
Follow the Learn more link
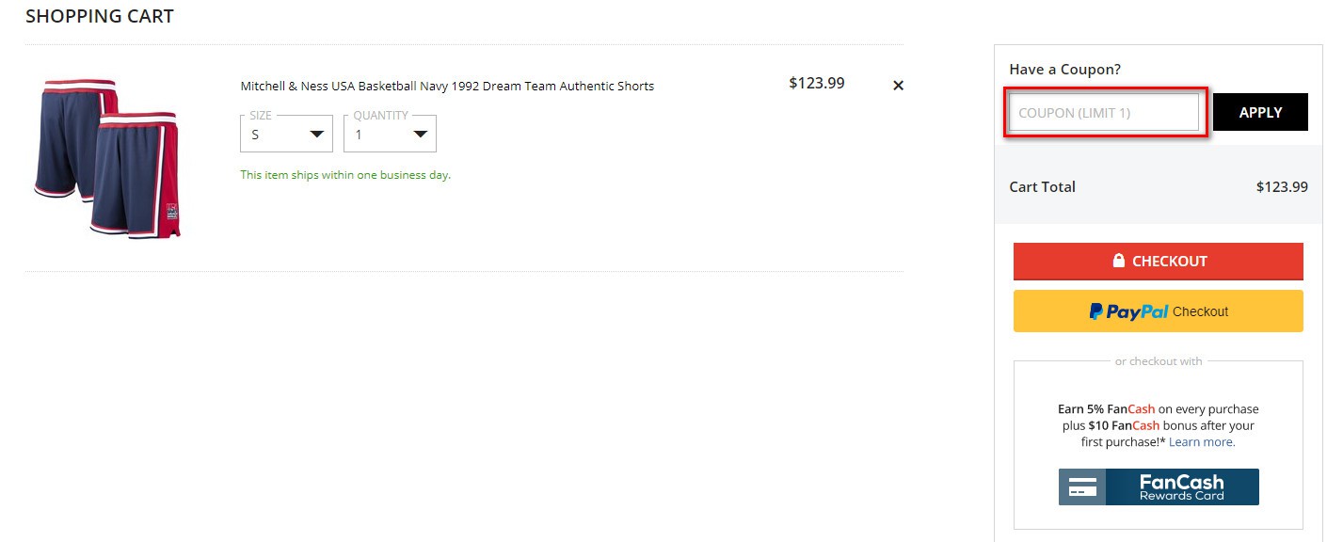click(1202, 442)
